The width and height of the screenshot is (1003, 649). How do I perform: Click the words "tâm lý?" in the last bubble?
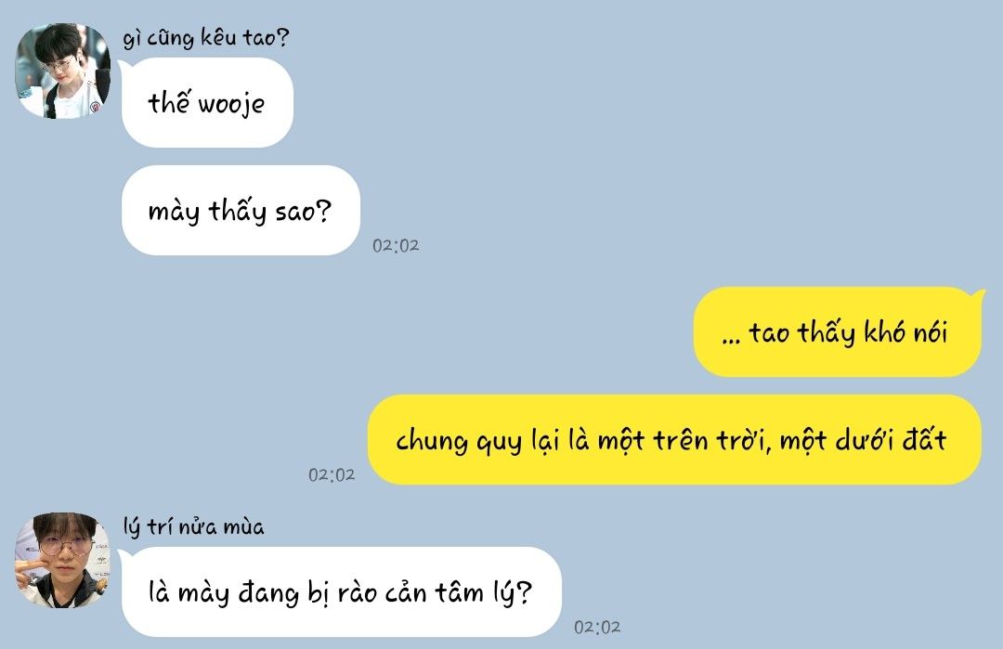pos(484,592)
